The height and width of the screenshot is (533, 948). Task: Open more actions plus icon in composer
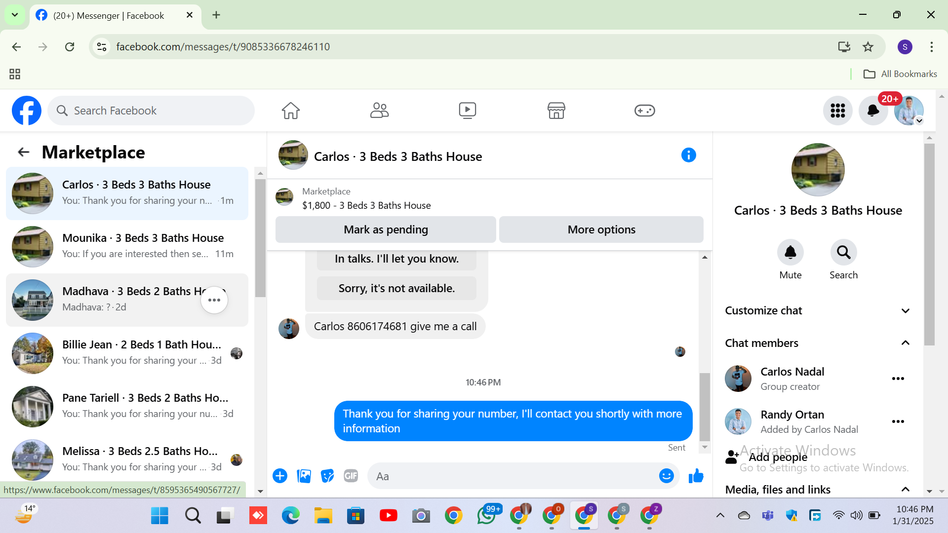tap(280, 476)
